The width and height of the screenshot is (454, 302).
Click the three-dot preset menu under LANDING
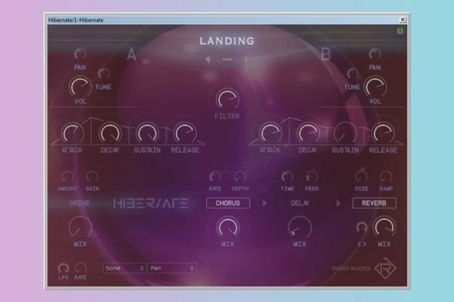pyautogui.click(x=227, y=59)
